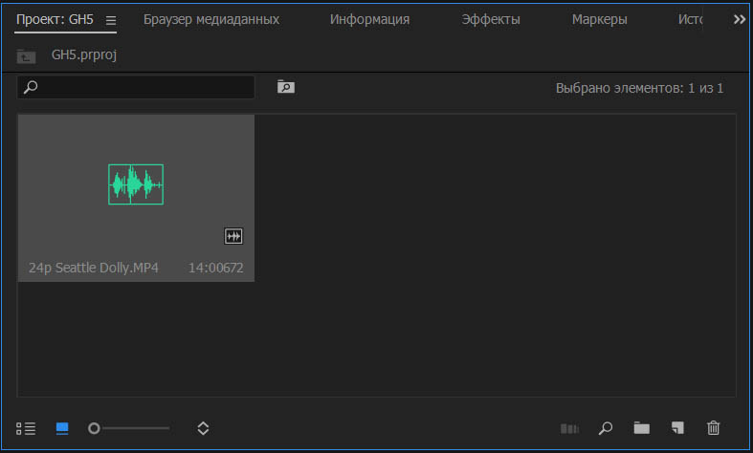Viewport: 753px width, 453px height.
Task: Open the partially visible История tab
Action: click(690, 20)
